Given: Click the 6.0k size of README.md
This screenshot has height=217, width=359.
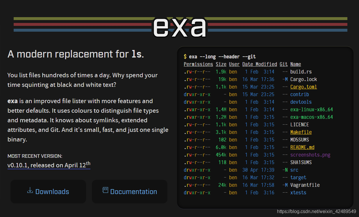Looking at the screenshot, I should pos(221,147).
